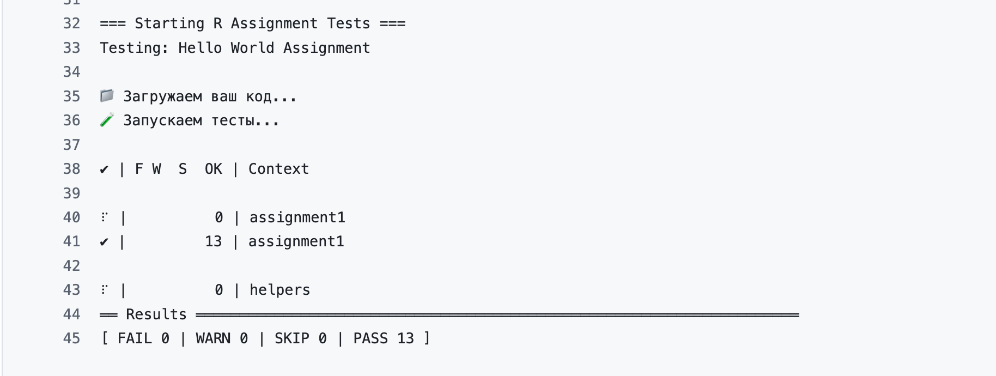This screenshot has width=996, height=376.
Task: Click the "Results" separator heading
Action: coord(156,314)
